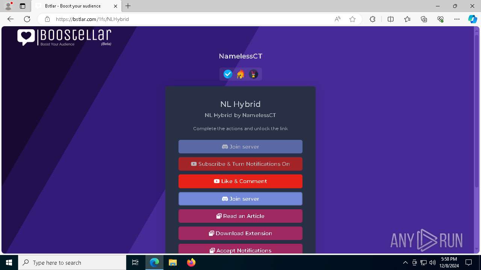The height and width of the screenshot is (270, 481).
Task: Open Settings and more menu
Action: 457,19
